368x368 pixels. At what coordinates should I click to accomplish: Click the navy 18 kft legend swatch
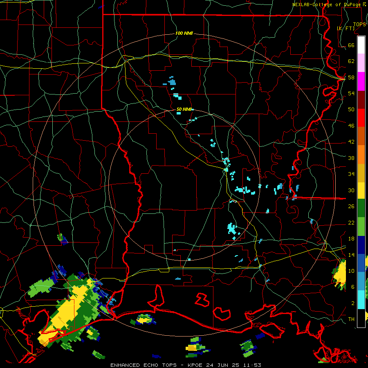tap(361, 245)
